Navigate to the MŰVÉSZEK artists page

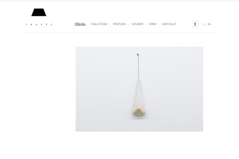119,24
